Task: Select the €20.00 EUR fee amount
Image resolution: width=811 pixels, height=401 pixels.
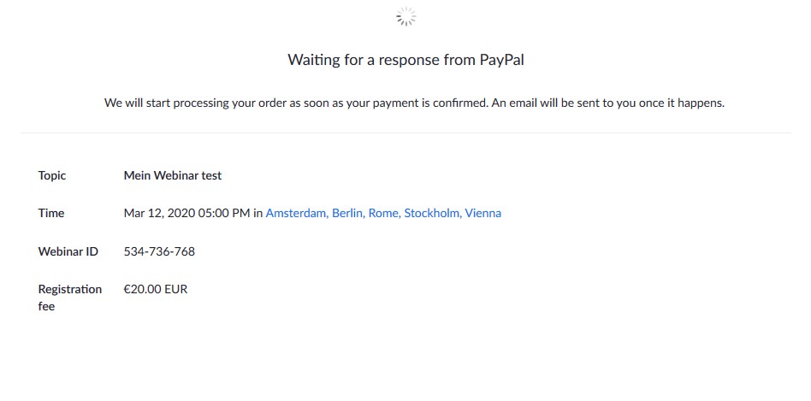Action: (156, 289)
